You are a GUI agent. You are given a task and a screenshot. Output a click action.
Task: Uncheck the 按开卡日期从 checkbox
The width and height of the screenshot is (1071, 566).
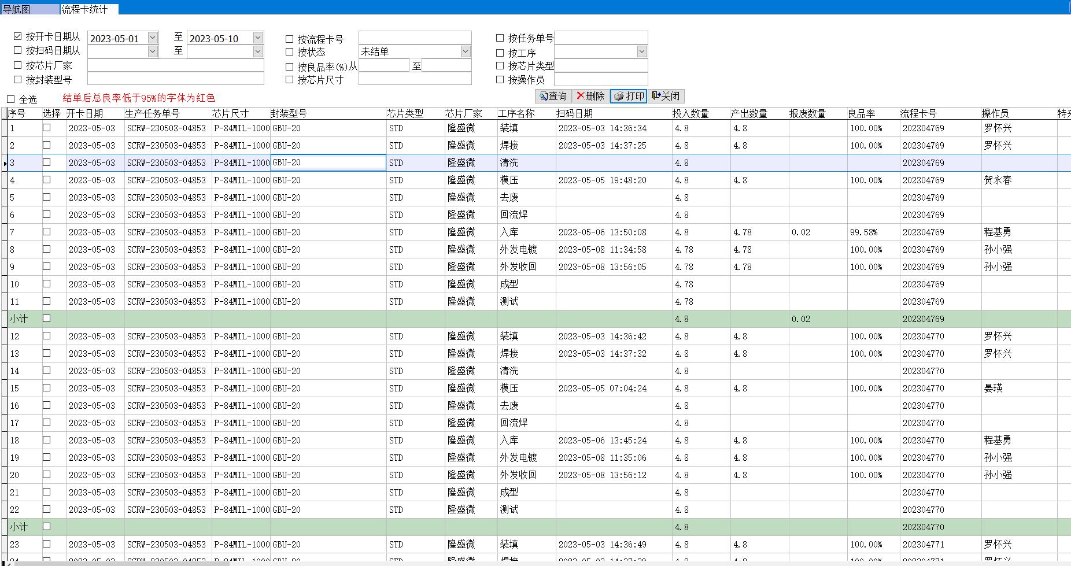(18, 36)
